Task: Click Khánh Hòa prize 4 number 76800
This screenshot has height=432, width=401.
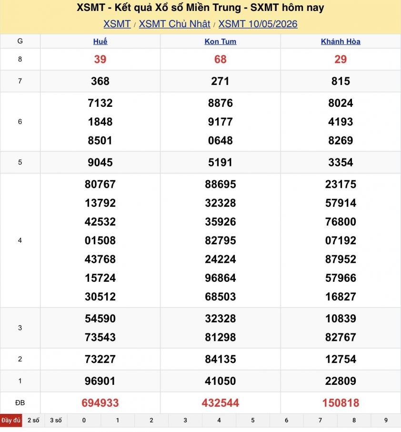Action: [341, 222]
